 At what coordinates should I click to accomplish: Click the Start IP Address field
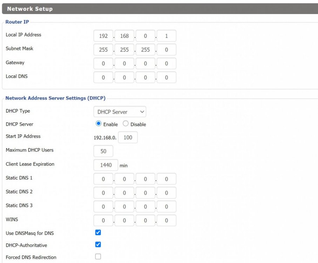(128, 137)
